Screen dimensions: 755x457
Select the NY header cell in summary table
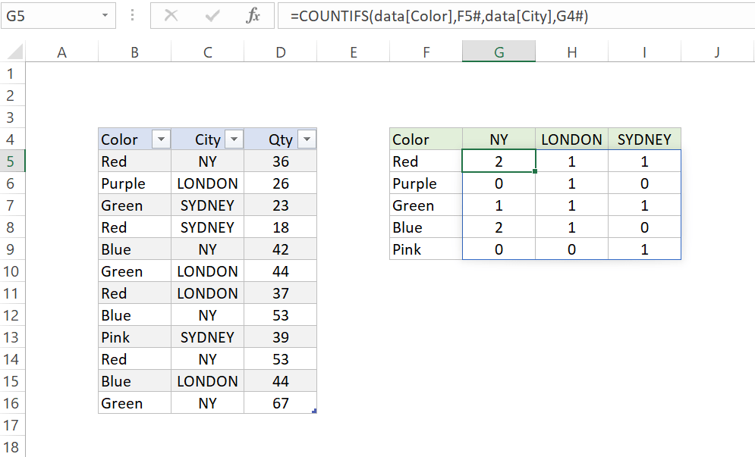point(499,139)
